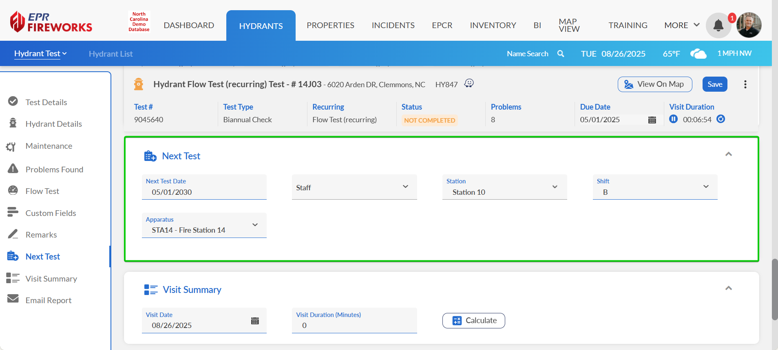Pause the visit duration timer
Screen dimensions: 778x350
point(673,119)
